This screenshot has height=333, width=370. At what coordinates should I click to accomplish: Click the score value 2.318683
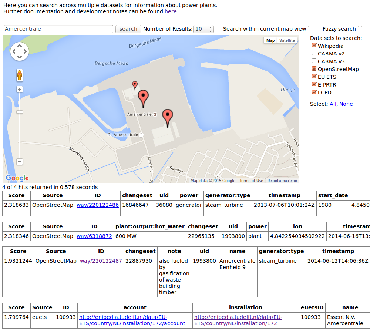[x=16, y=205]
